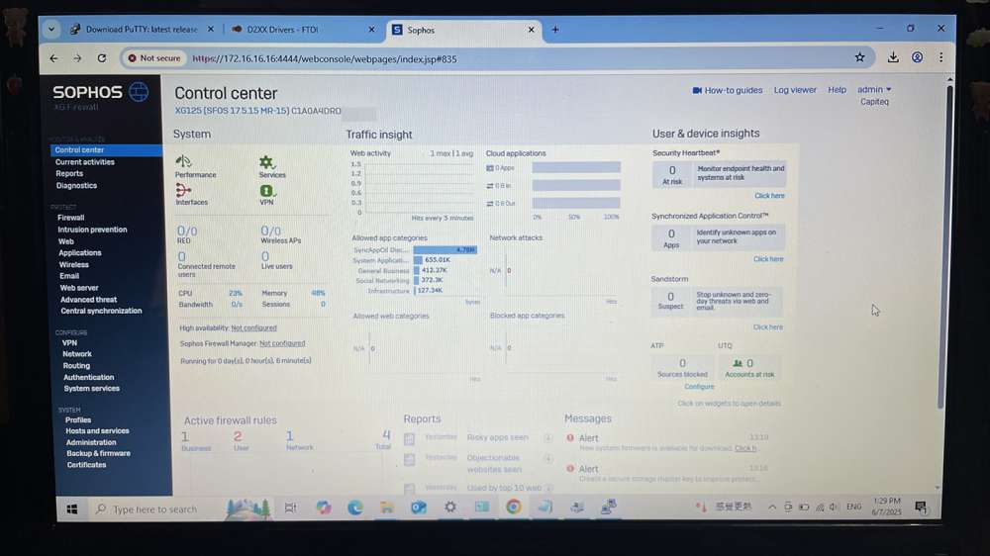Click High availability Not configured link

[x=253, y=327]
